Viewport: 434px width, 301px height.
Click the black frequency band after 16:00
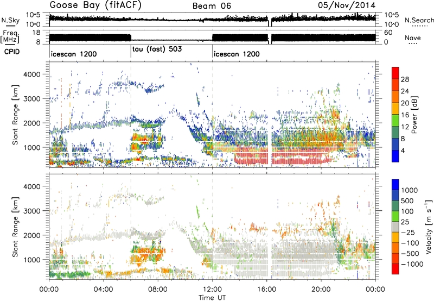click(323, 37)
